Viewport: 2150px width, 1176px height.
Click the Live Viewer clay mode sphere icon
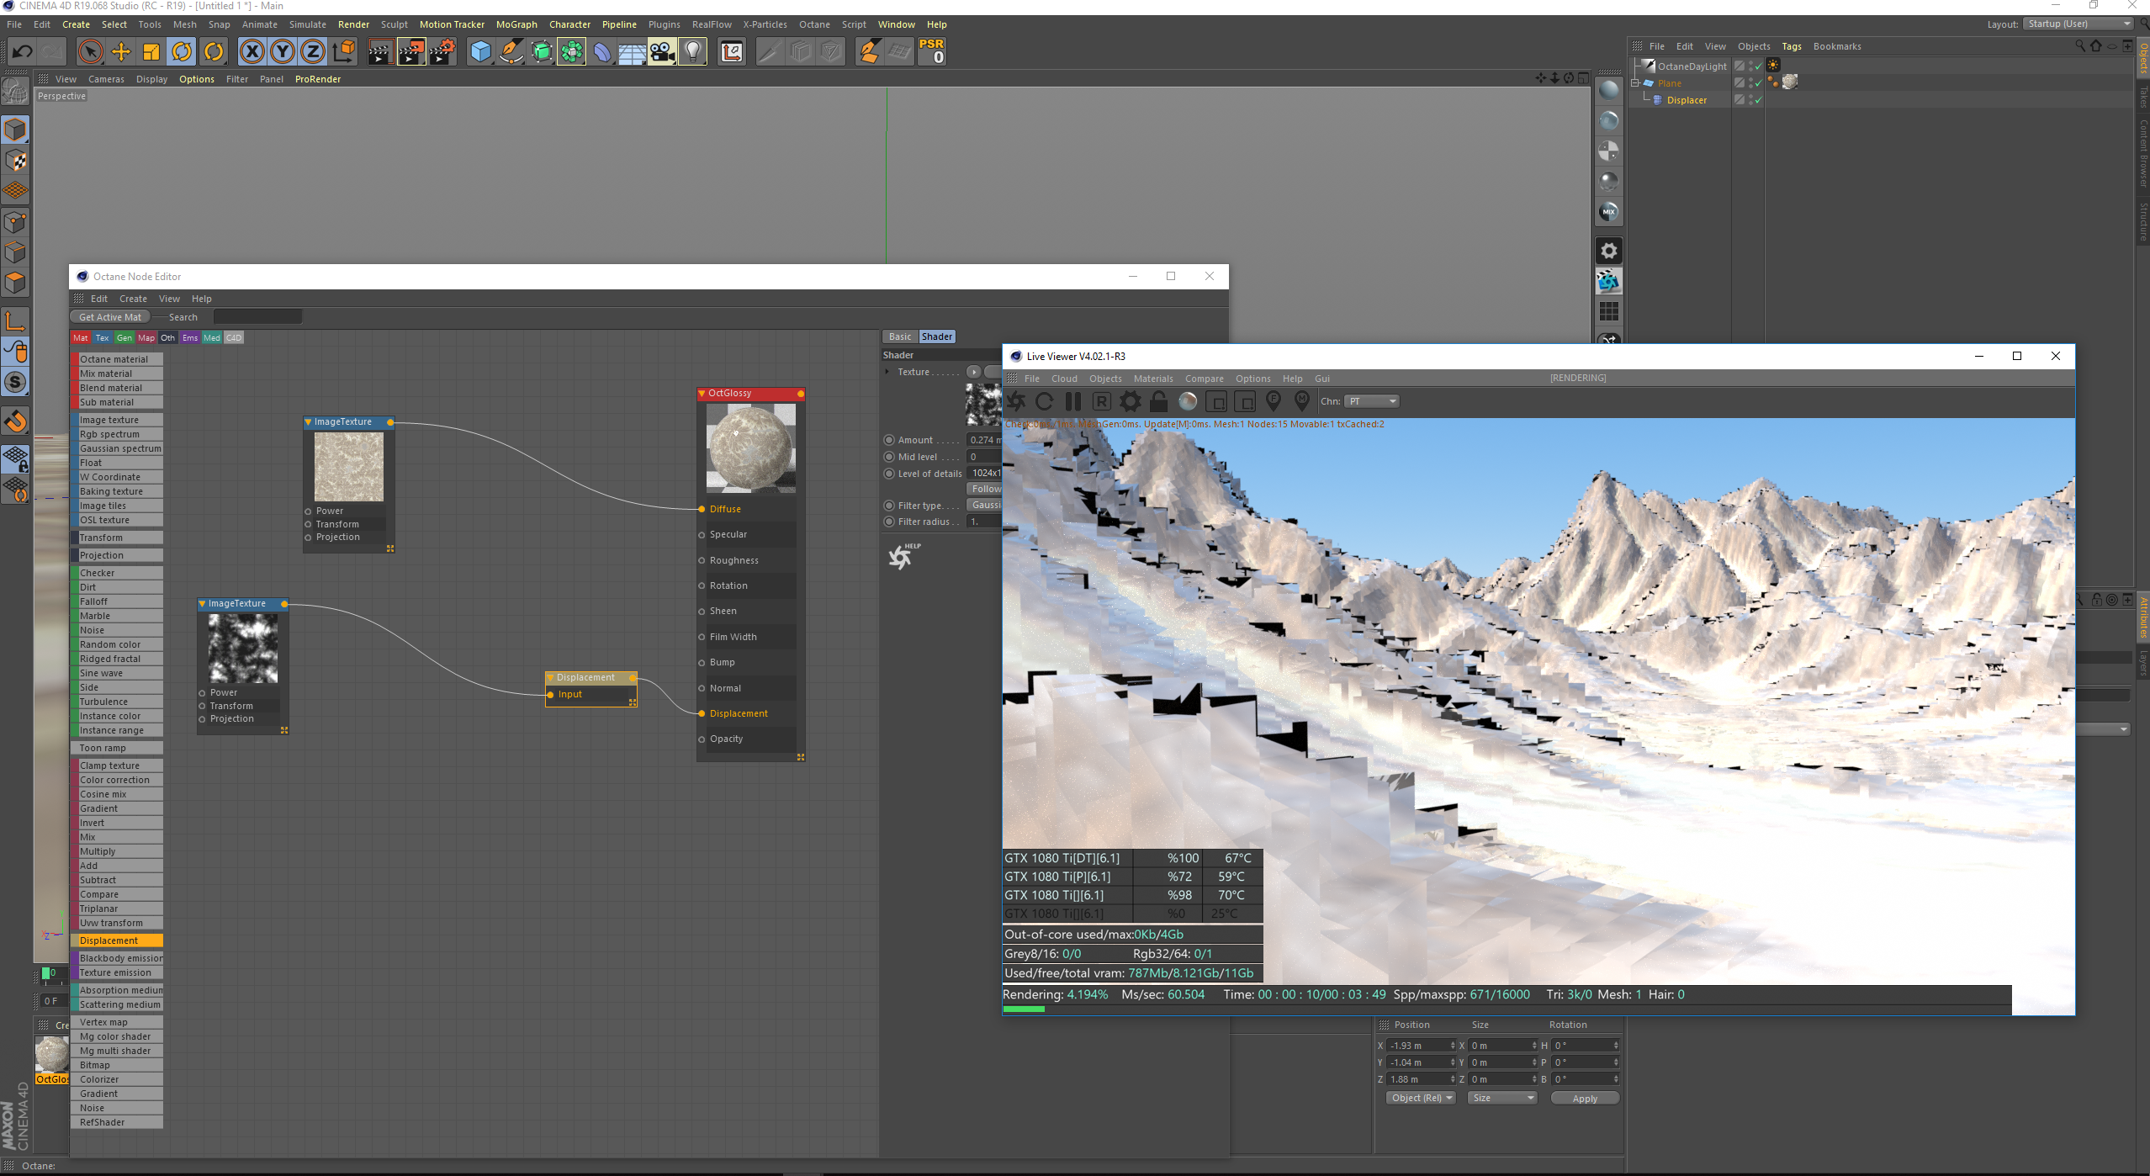pyautogui.click(x=1188, y=402)
